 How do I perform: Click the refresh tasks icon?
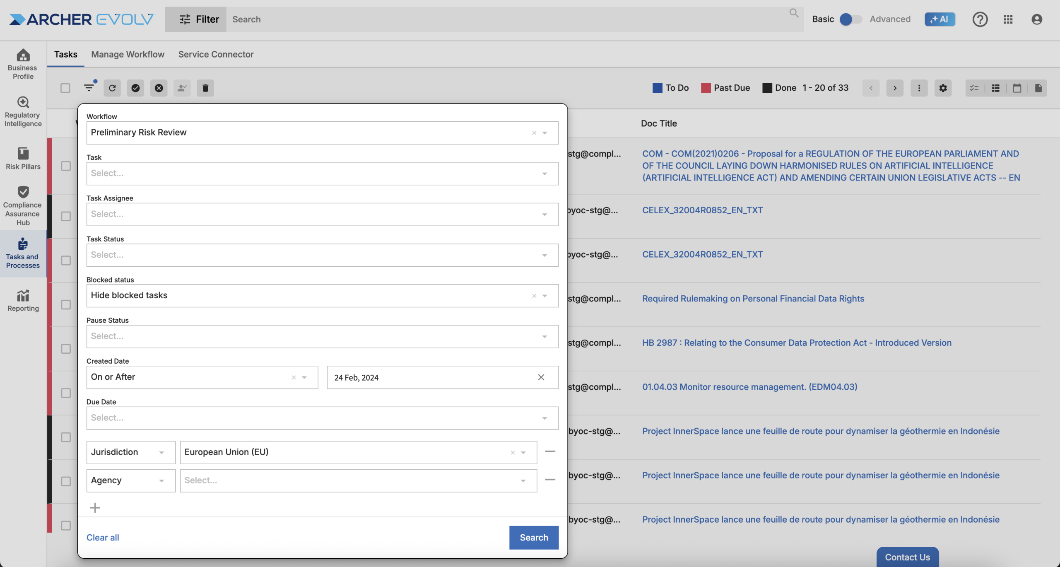point(112,88)
